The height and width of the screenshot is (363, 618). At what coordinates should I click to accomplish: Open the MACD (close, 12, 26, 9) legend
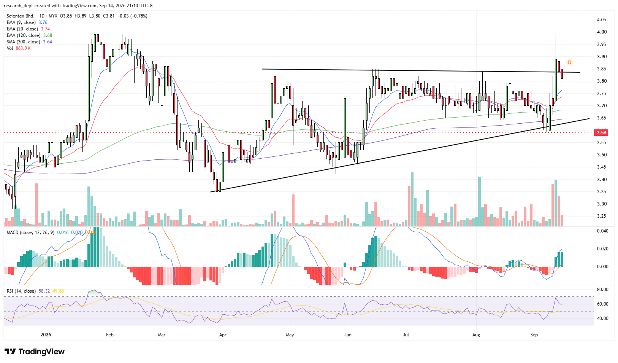click(30, 232)
